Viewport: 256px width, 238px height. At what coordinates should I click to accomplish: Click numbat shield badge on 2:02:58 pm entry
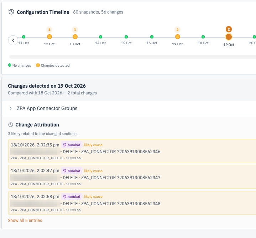click(72, 197)
